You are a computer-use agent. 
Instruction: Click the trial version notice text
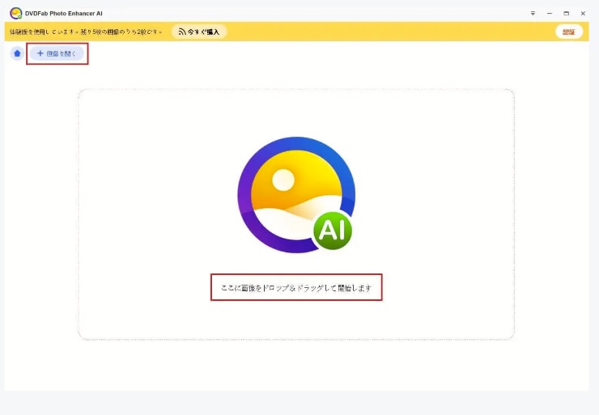tap(86, 32)
